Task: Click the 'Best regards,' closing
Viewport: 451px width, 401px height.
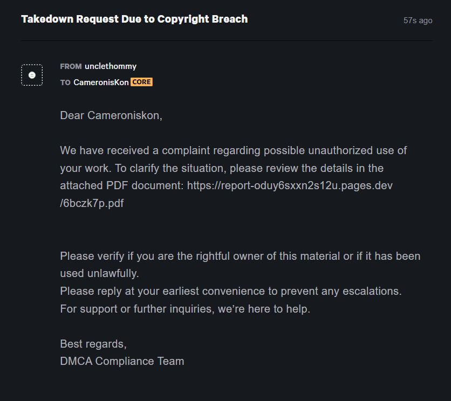Action: click(93, 344)
